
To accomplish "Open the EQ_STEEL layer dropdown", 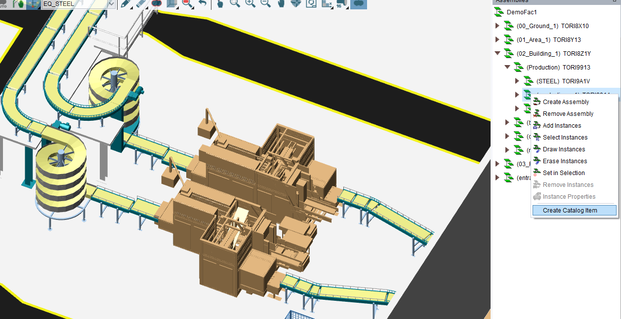I will (x=111, y=4).
